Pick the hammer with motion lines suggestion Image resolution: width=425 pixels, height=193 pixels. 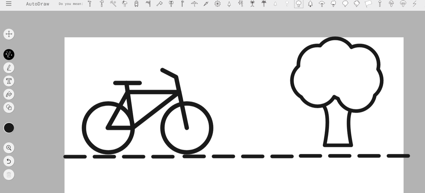[113, 4]
